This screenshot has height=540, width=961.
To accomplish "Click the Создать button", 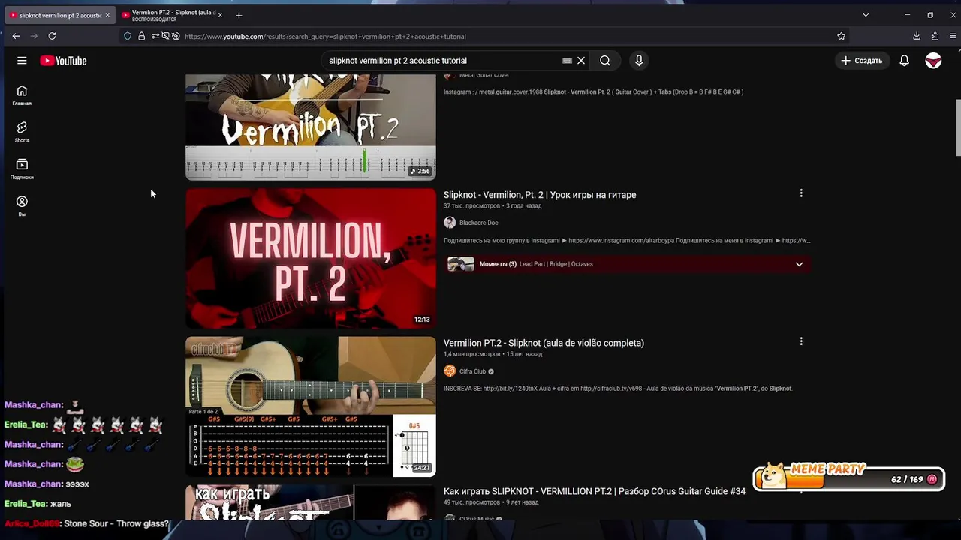I will pyautogui.click(x=862, y=61).
